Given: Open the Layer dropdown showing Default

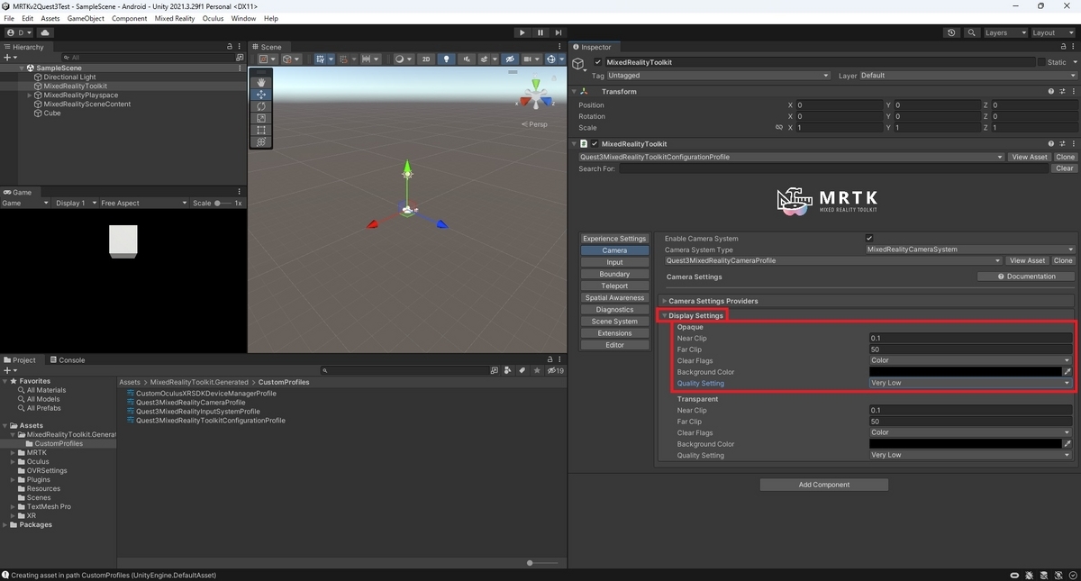Looking at the screenshot, I should [967, 76].
